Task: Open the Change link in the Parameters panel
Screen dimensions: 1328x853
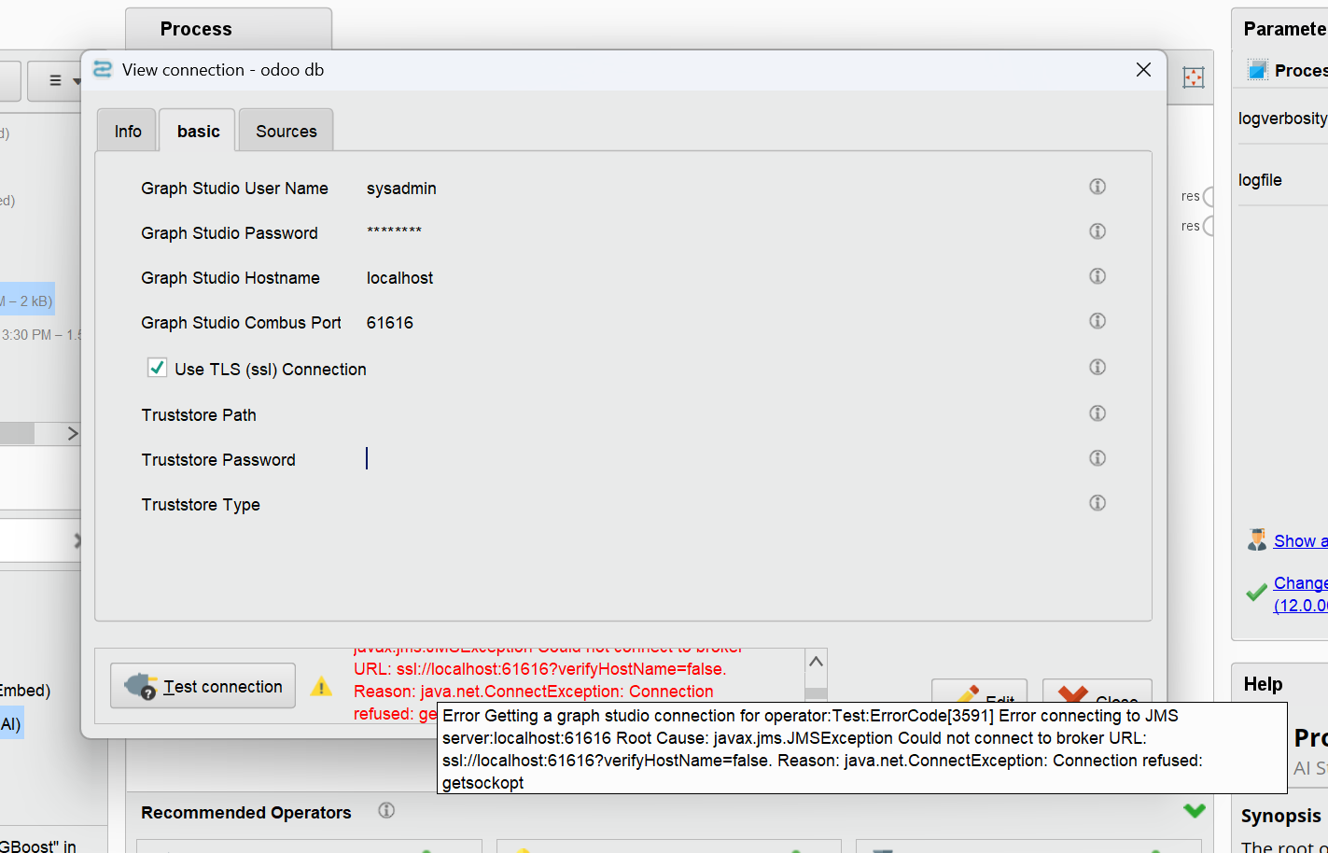Action: pos(1301,594)
